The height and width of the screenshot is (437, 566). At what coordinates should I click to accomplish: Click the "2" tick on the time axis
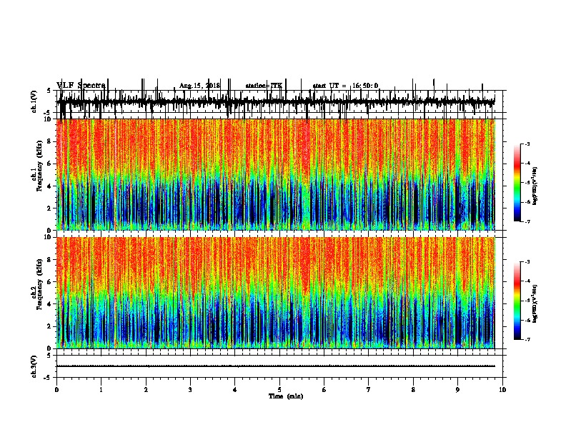coord(146,390)
